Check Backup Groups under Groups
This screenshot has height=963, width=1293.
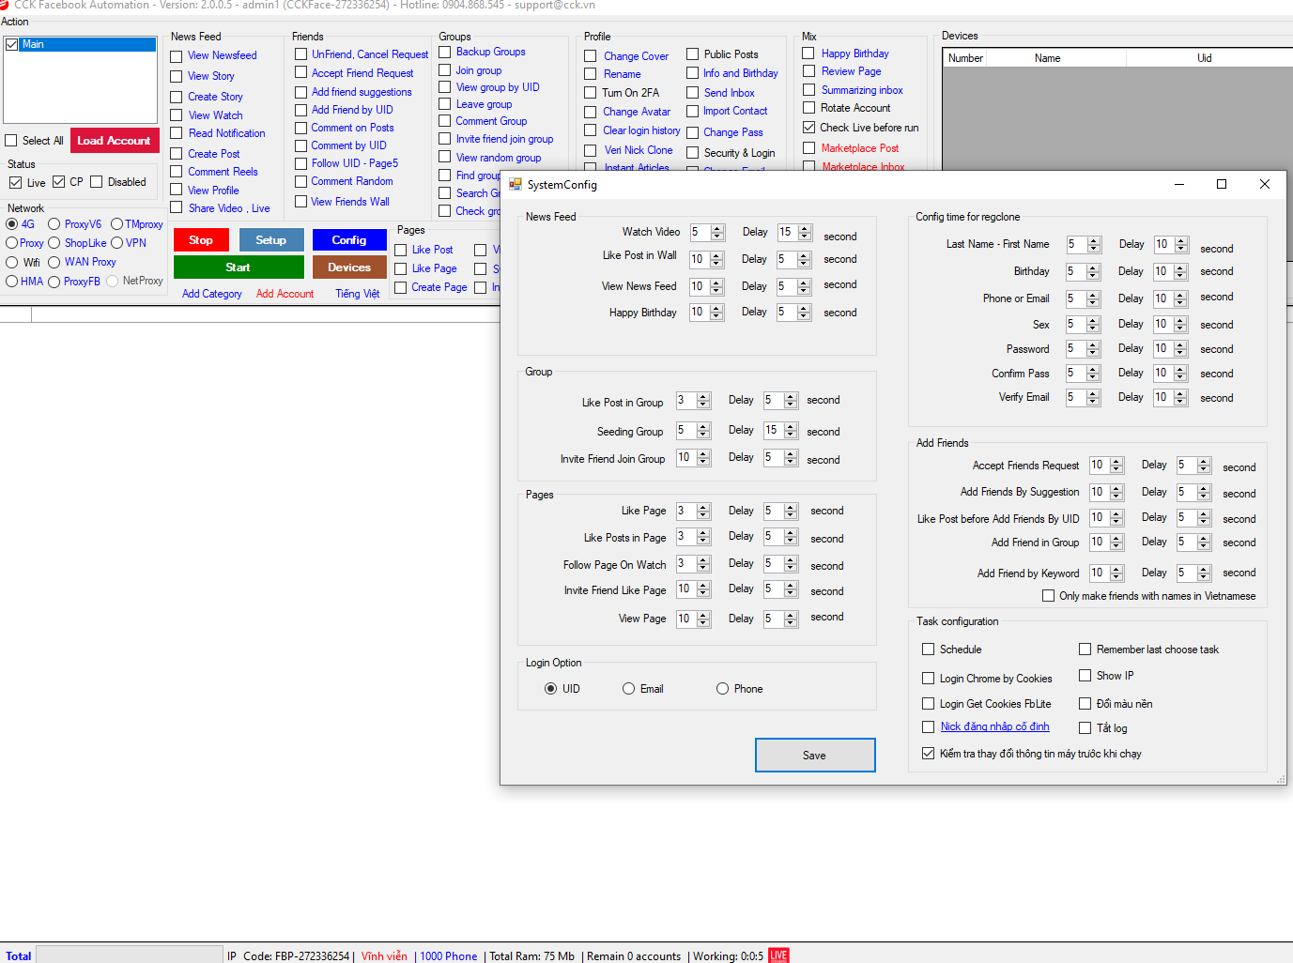(x=445, y=52)
